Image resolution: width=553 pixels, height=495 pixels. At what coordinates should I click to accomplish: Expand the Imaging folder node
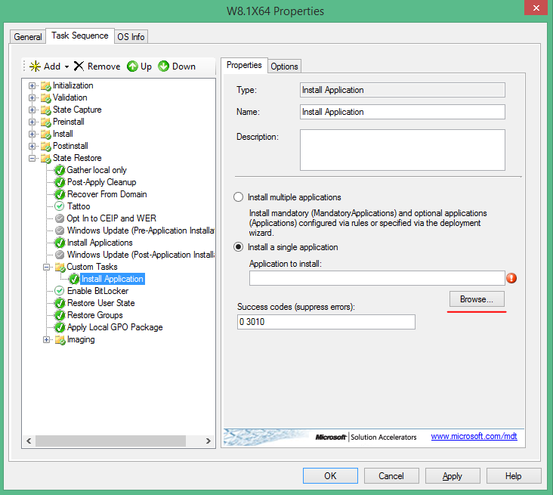pyautogui.click(x=47, y=339)
